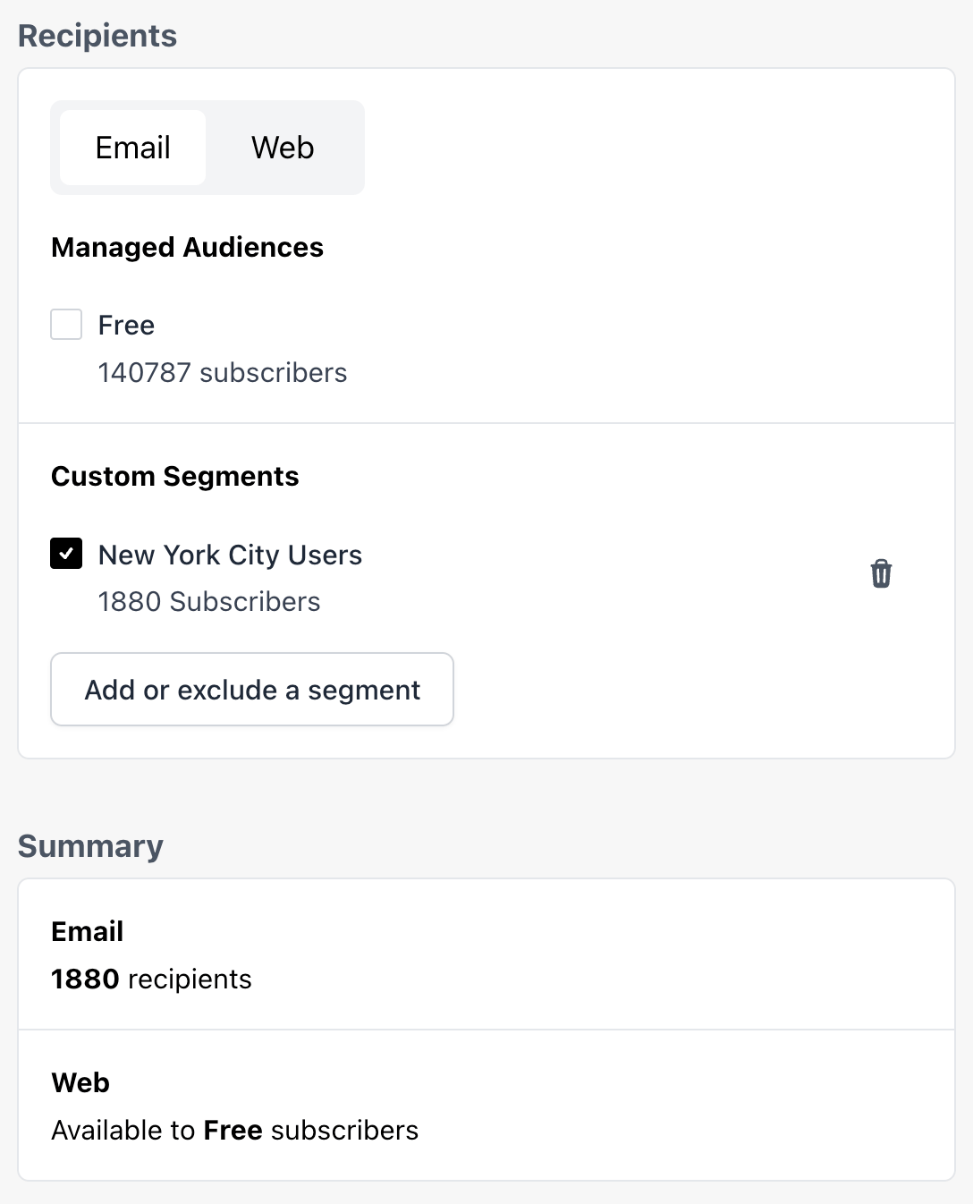This screenshot has height=1204, width=973.
Task: Click the Free audience label
Action: 126,326
